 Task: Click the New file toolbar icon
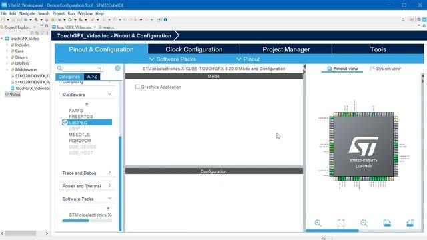(3, 19)
